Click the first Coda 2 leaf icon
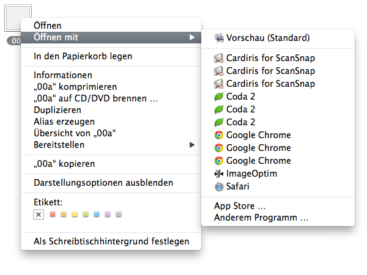367x275 pixels. click(219, 97)
